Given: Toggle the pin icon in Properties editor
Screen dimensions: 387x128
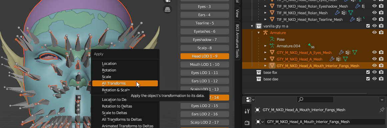Looking at the screenshot, I should click(x=382, y=110).
